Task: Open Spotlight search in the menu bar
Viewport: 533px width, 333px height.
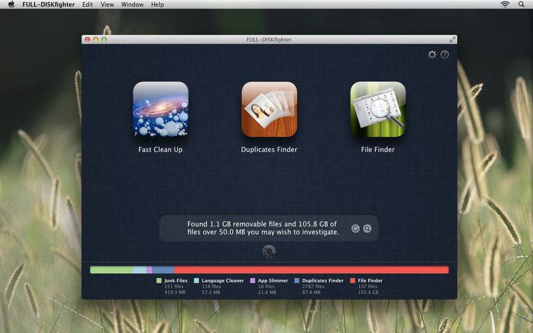Action: [522, 5]
